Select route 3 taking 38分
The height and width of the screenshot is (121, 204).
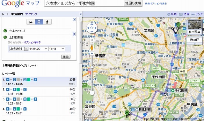click(39, 101)
